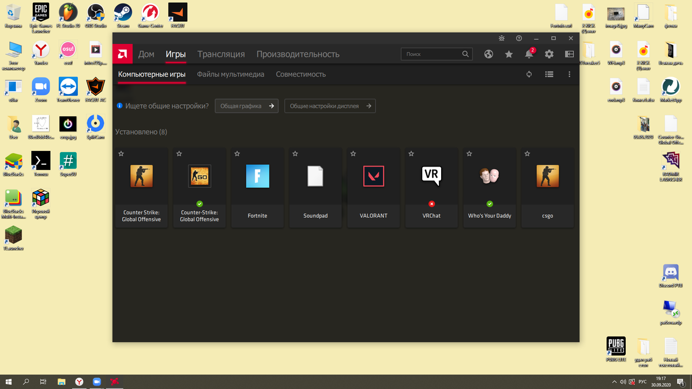Open File Explorer from the taskbar
This screenshot has width=692, height=389.
(x=62, y=382)
